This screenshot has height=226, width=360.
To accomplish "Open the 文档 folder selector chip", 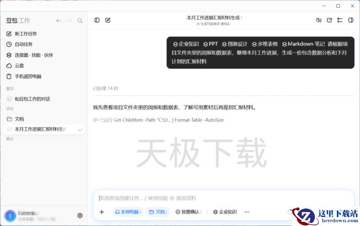I will [x=158, y=212].
